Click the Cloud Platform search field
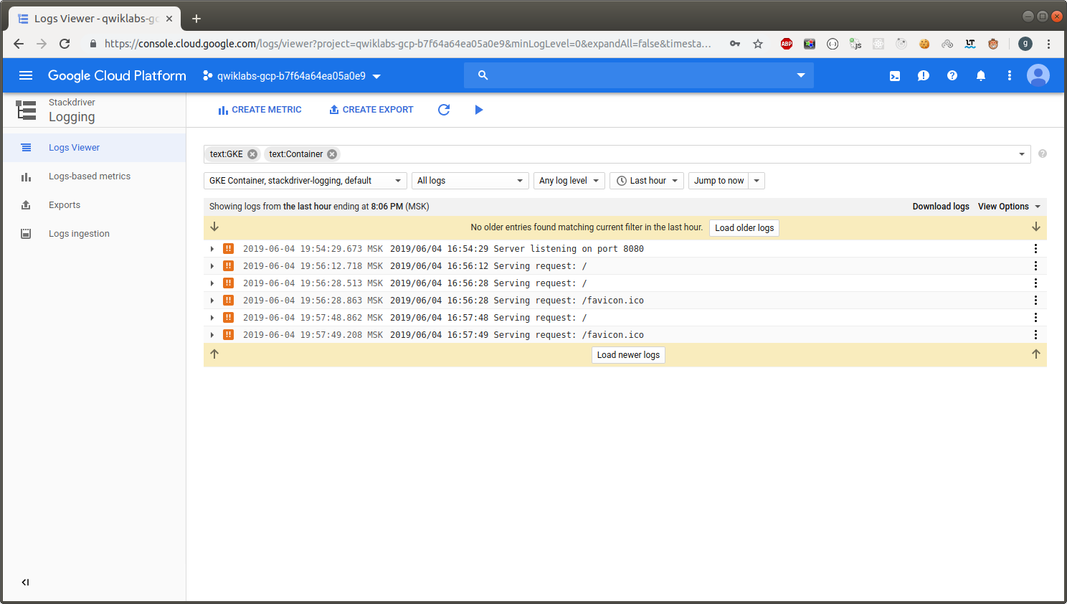This screenshot has height=604, width=1067. tap(638, 75)
